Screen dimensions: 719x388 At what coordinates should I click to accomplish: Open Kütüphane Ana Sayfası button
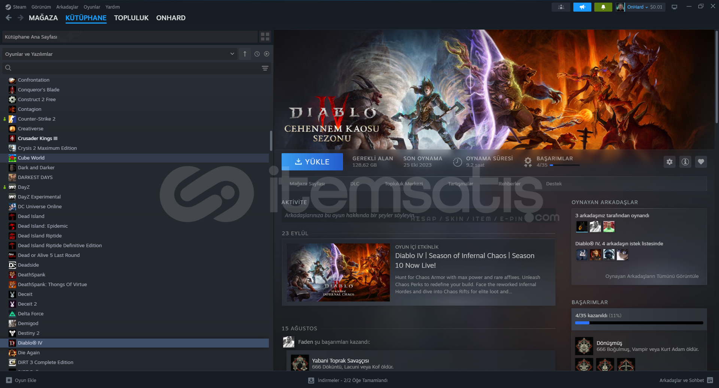(130, 37)
